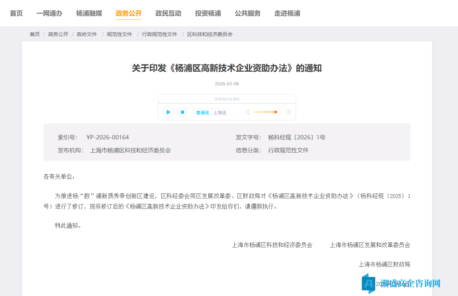Viewport: 458px width, 296px height.
Task: Click signature 上海市杨浦区科技和经济委员会 below text
Action: click(x=272, y=245)
